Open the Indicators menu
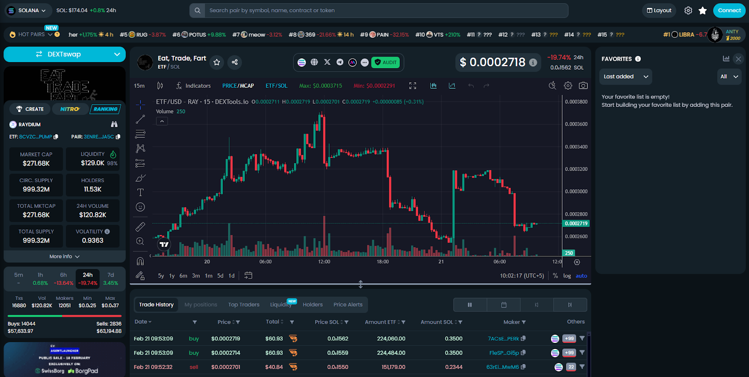 coord(193,85)
